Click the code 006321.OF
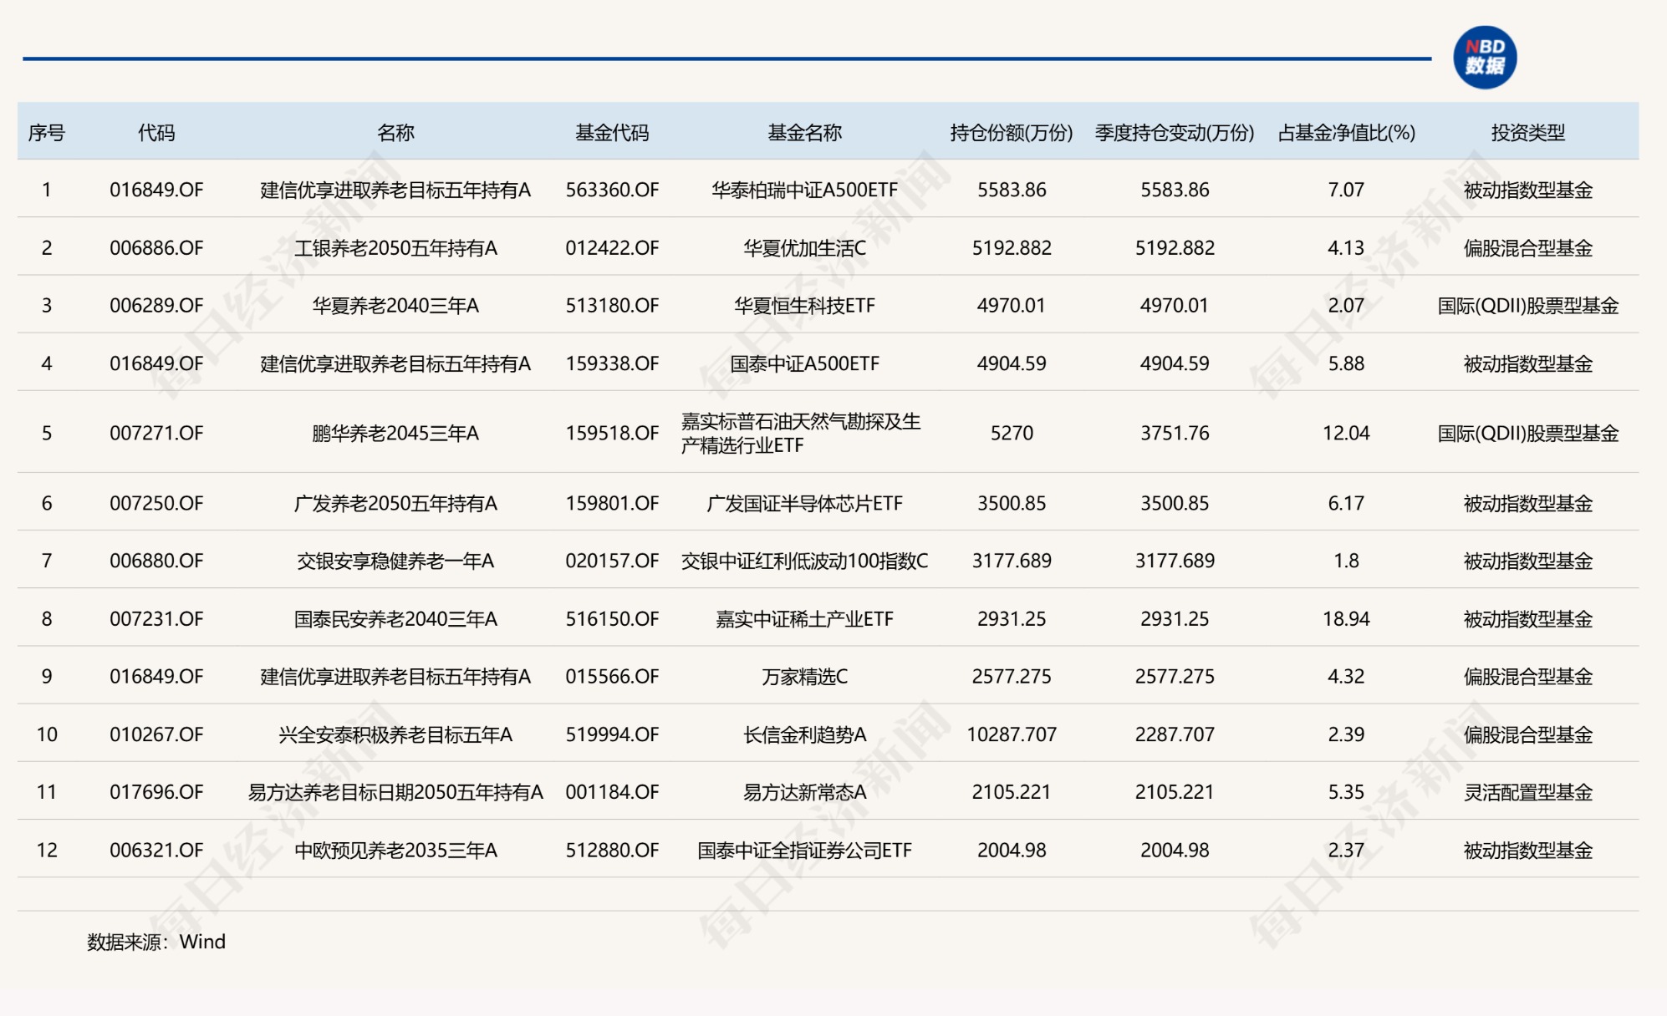The height and width of the screenshot is (1016, 1667). pyautogui.click(x=156, y=851)
